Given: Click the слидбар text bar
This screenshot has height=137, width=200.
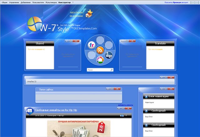Looking at the screenshot, I should [100, 81].
